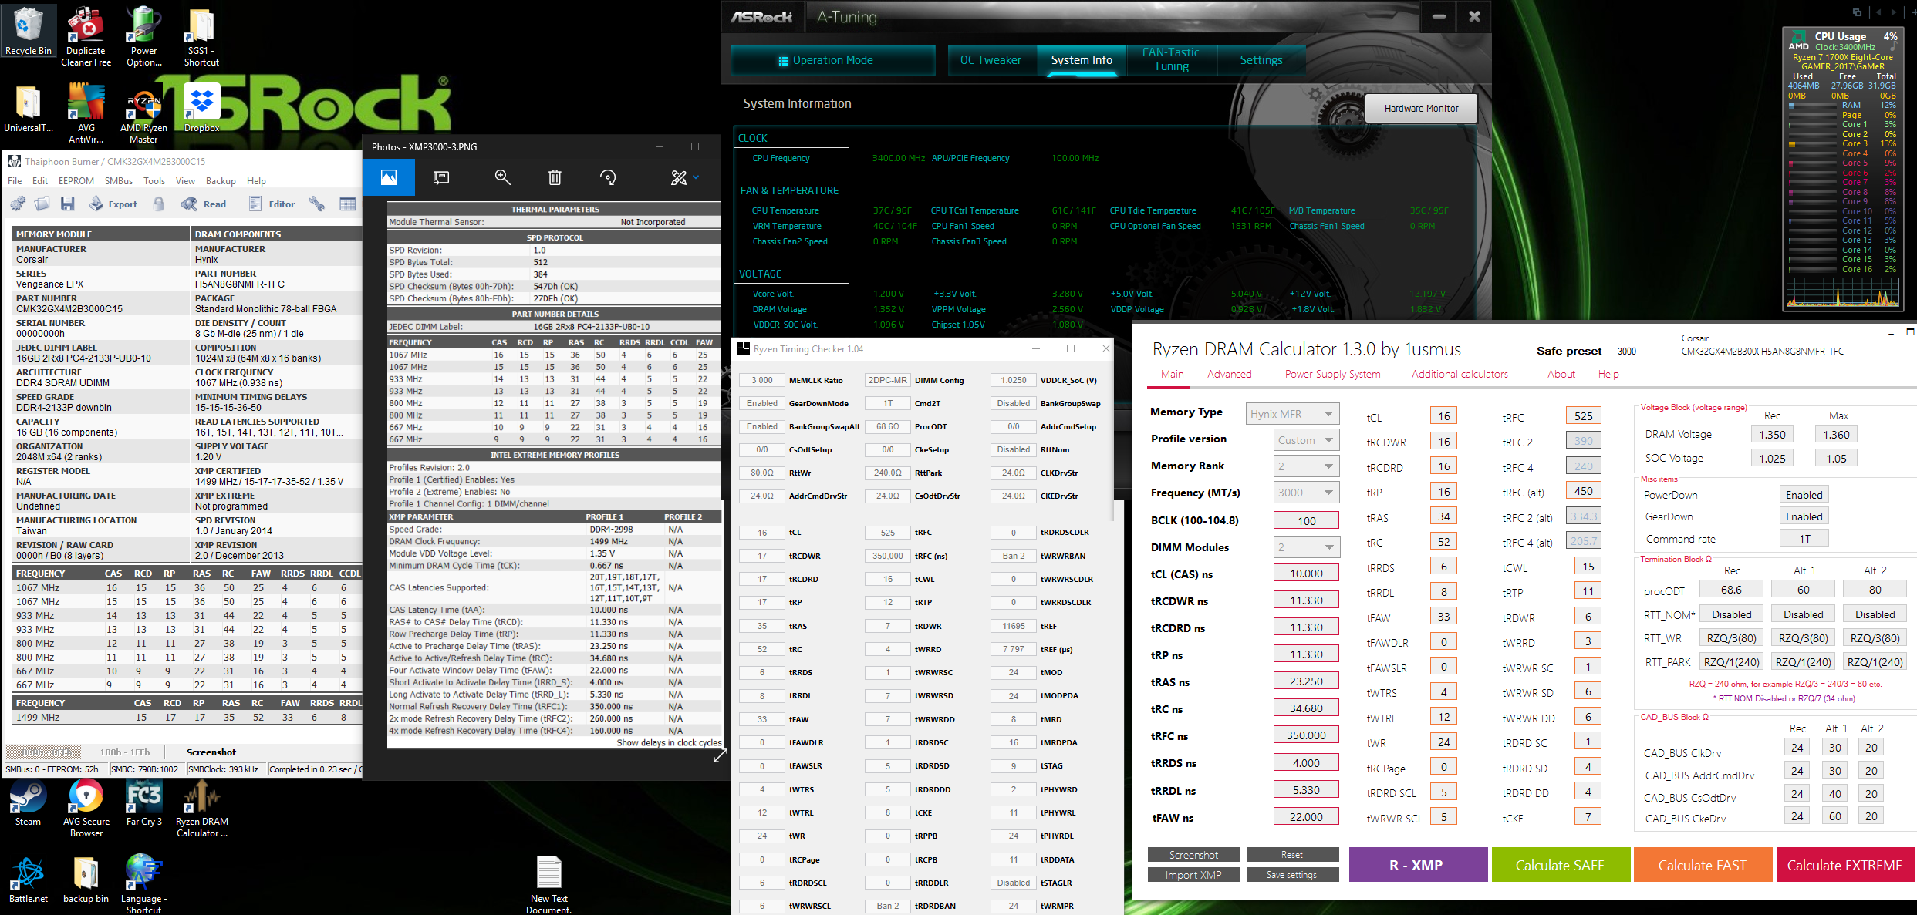
Task: Click Import XMP in DRAM Calculator
Action: pyautogui.click(x=1193, y=875)
